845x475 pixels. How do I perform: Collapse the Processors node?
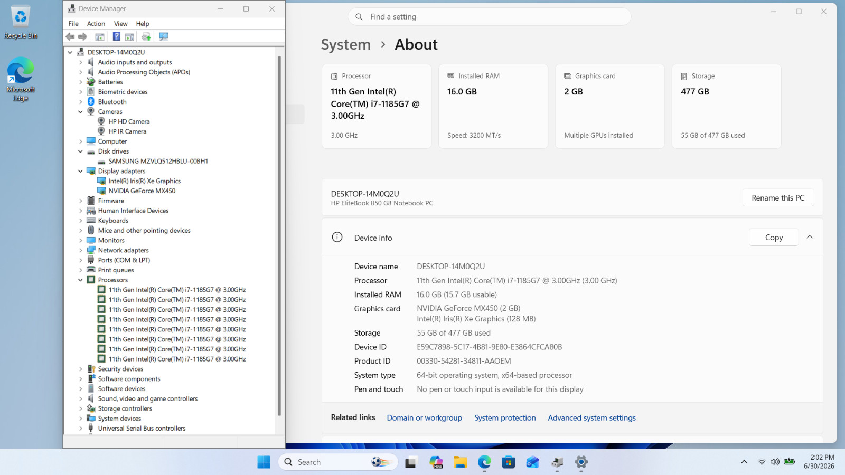pos(80,280)
